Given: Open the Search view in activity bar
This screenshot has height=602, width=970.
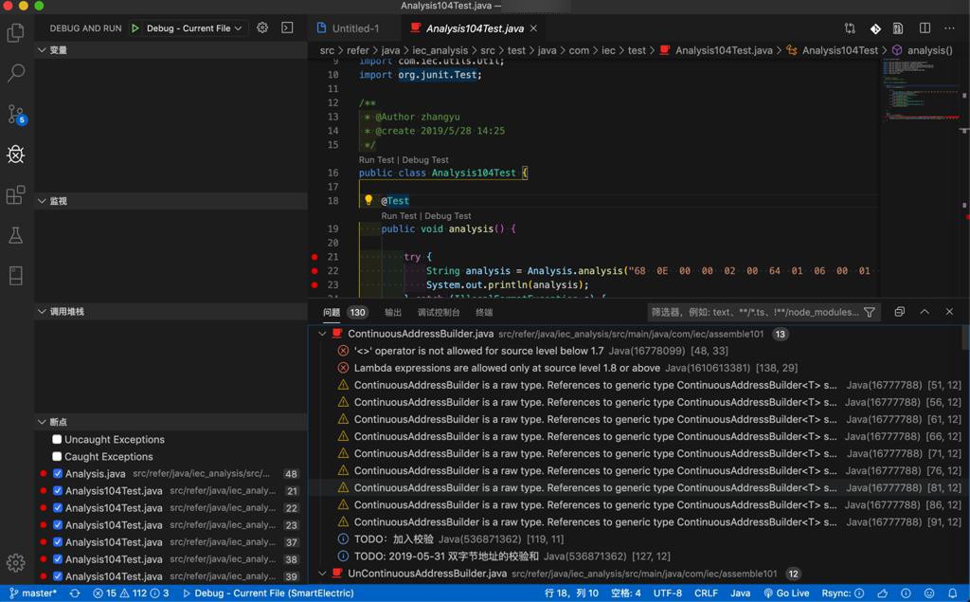Looking at the screenshot, I should [x=15, y=73].
